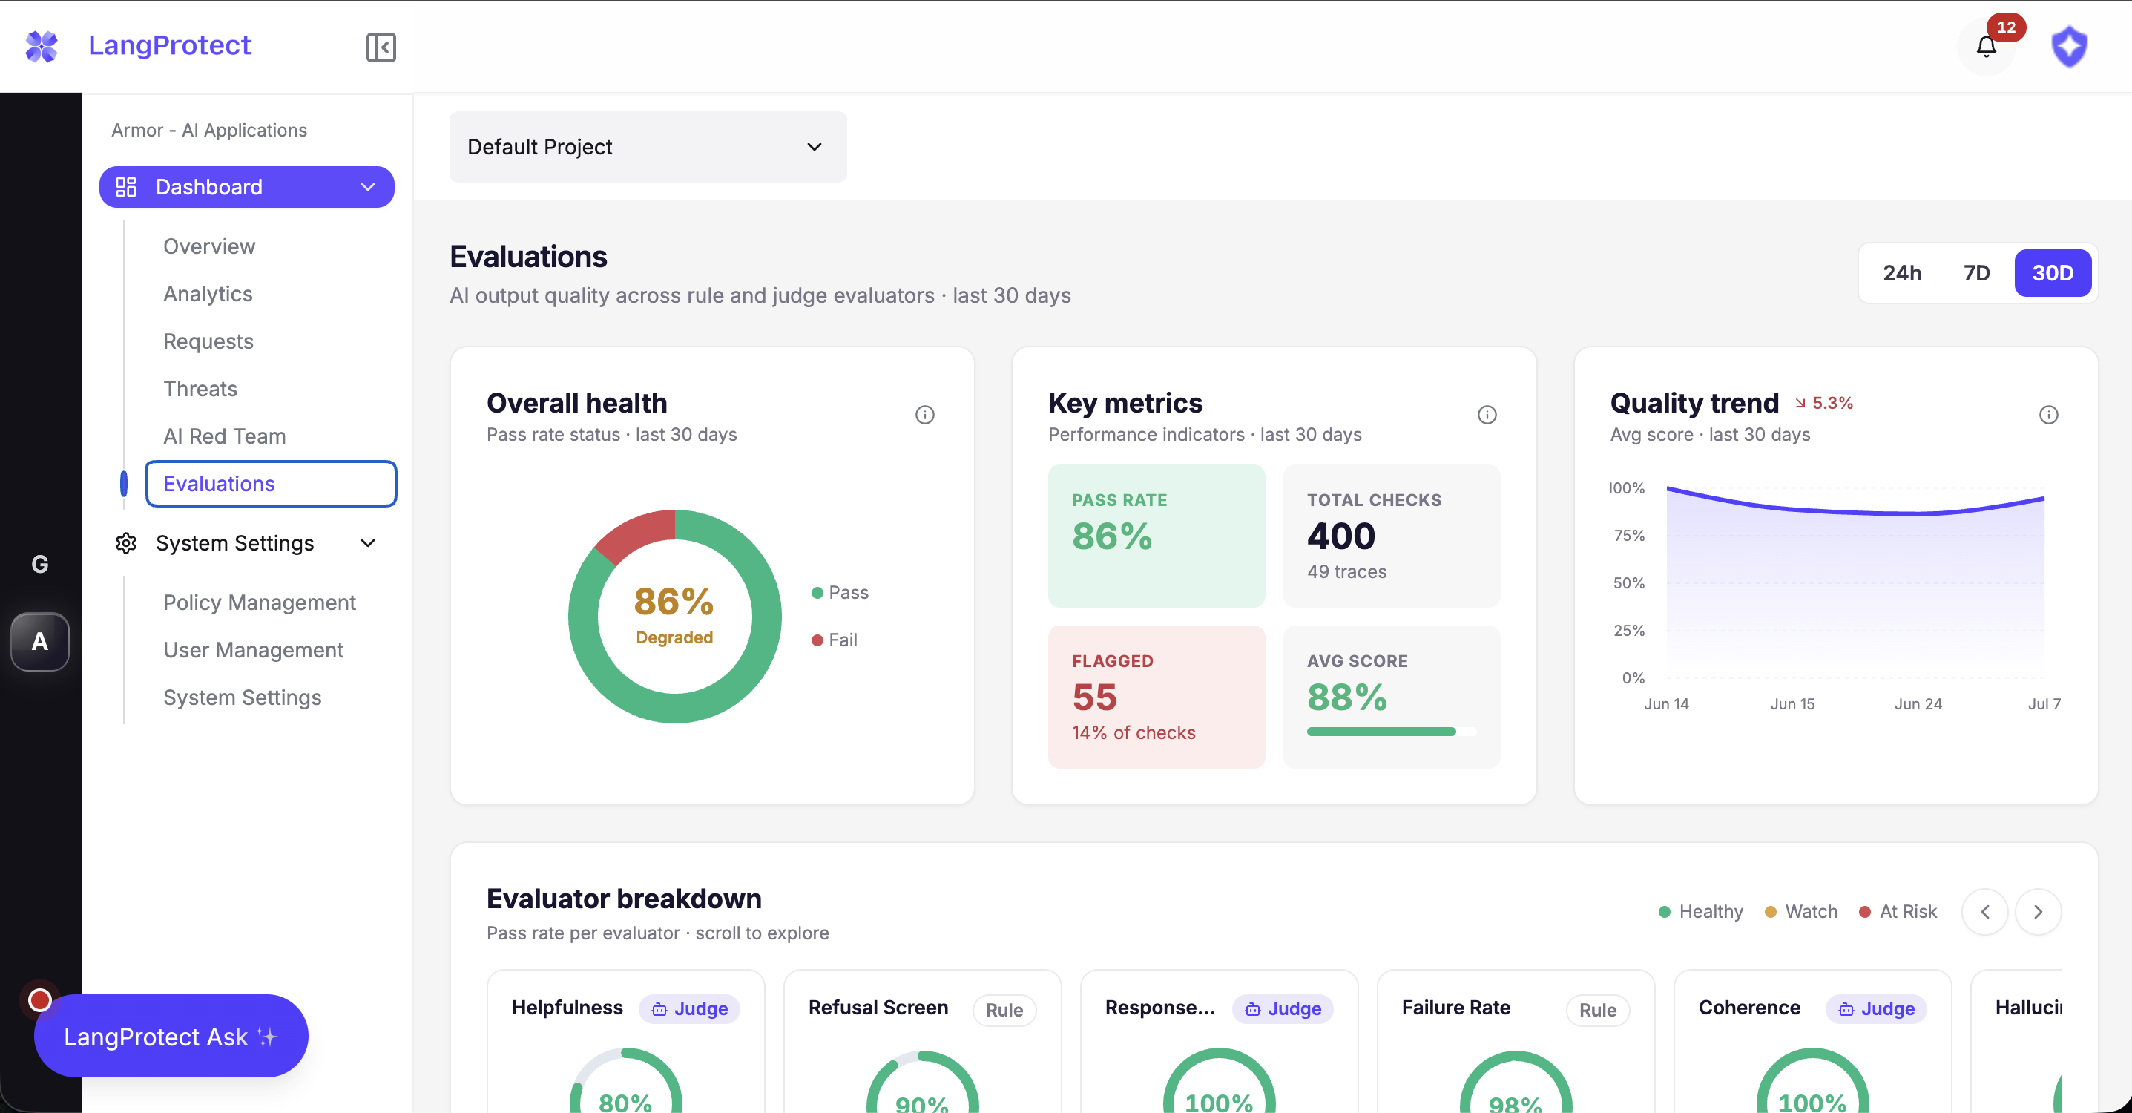Click the '14% of checks' text

click(x=1133, y=733)
